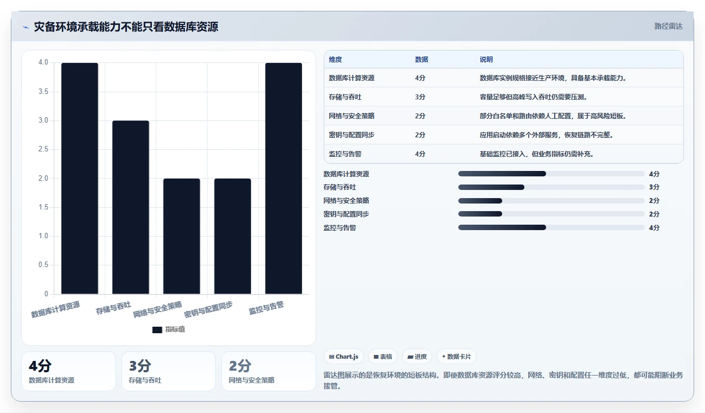Click the 路径雷达 label in header
The image size is (705, 413).
668,26
